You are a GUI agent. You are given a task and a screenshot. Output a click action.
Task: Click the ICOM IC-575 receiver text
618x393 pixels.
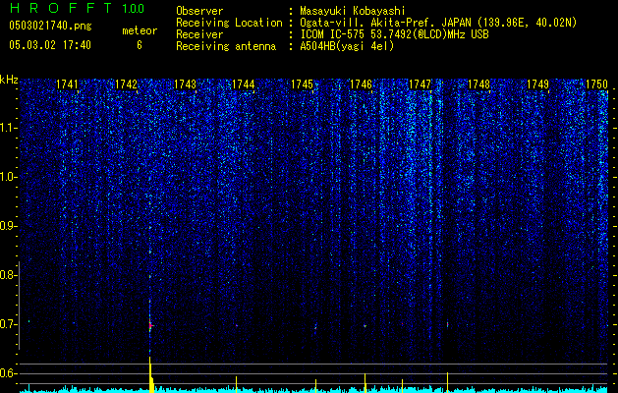(394, 34)
